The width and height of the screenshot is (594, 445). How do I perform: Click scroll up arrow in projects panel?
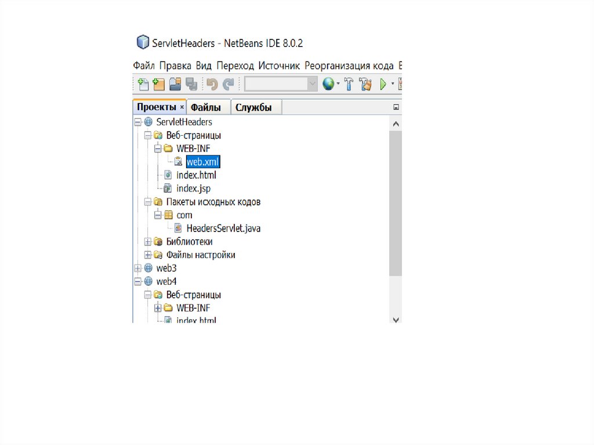[396, 124]
